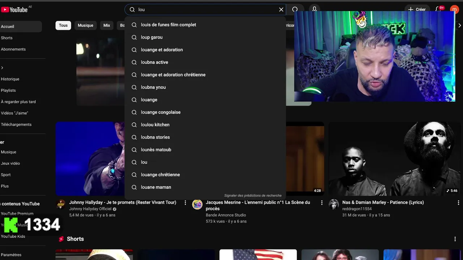Click Johnny Hallyday Officiel channel avatar
Image resolution: width=463 pixels, height=260 pixels.
[x=61, y=204]
